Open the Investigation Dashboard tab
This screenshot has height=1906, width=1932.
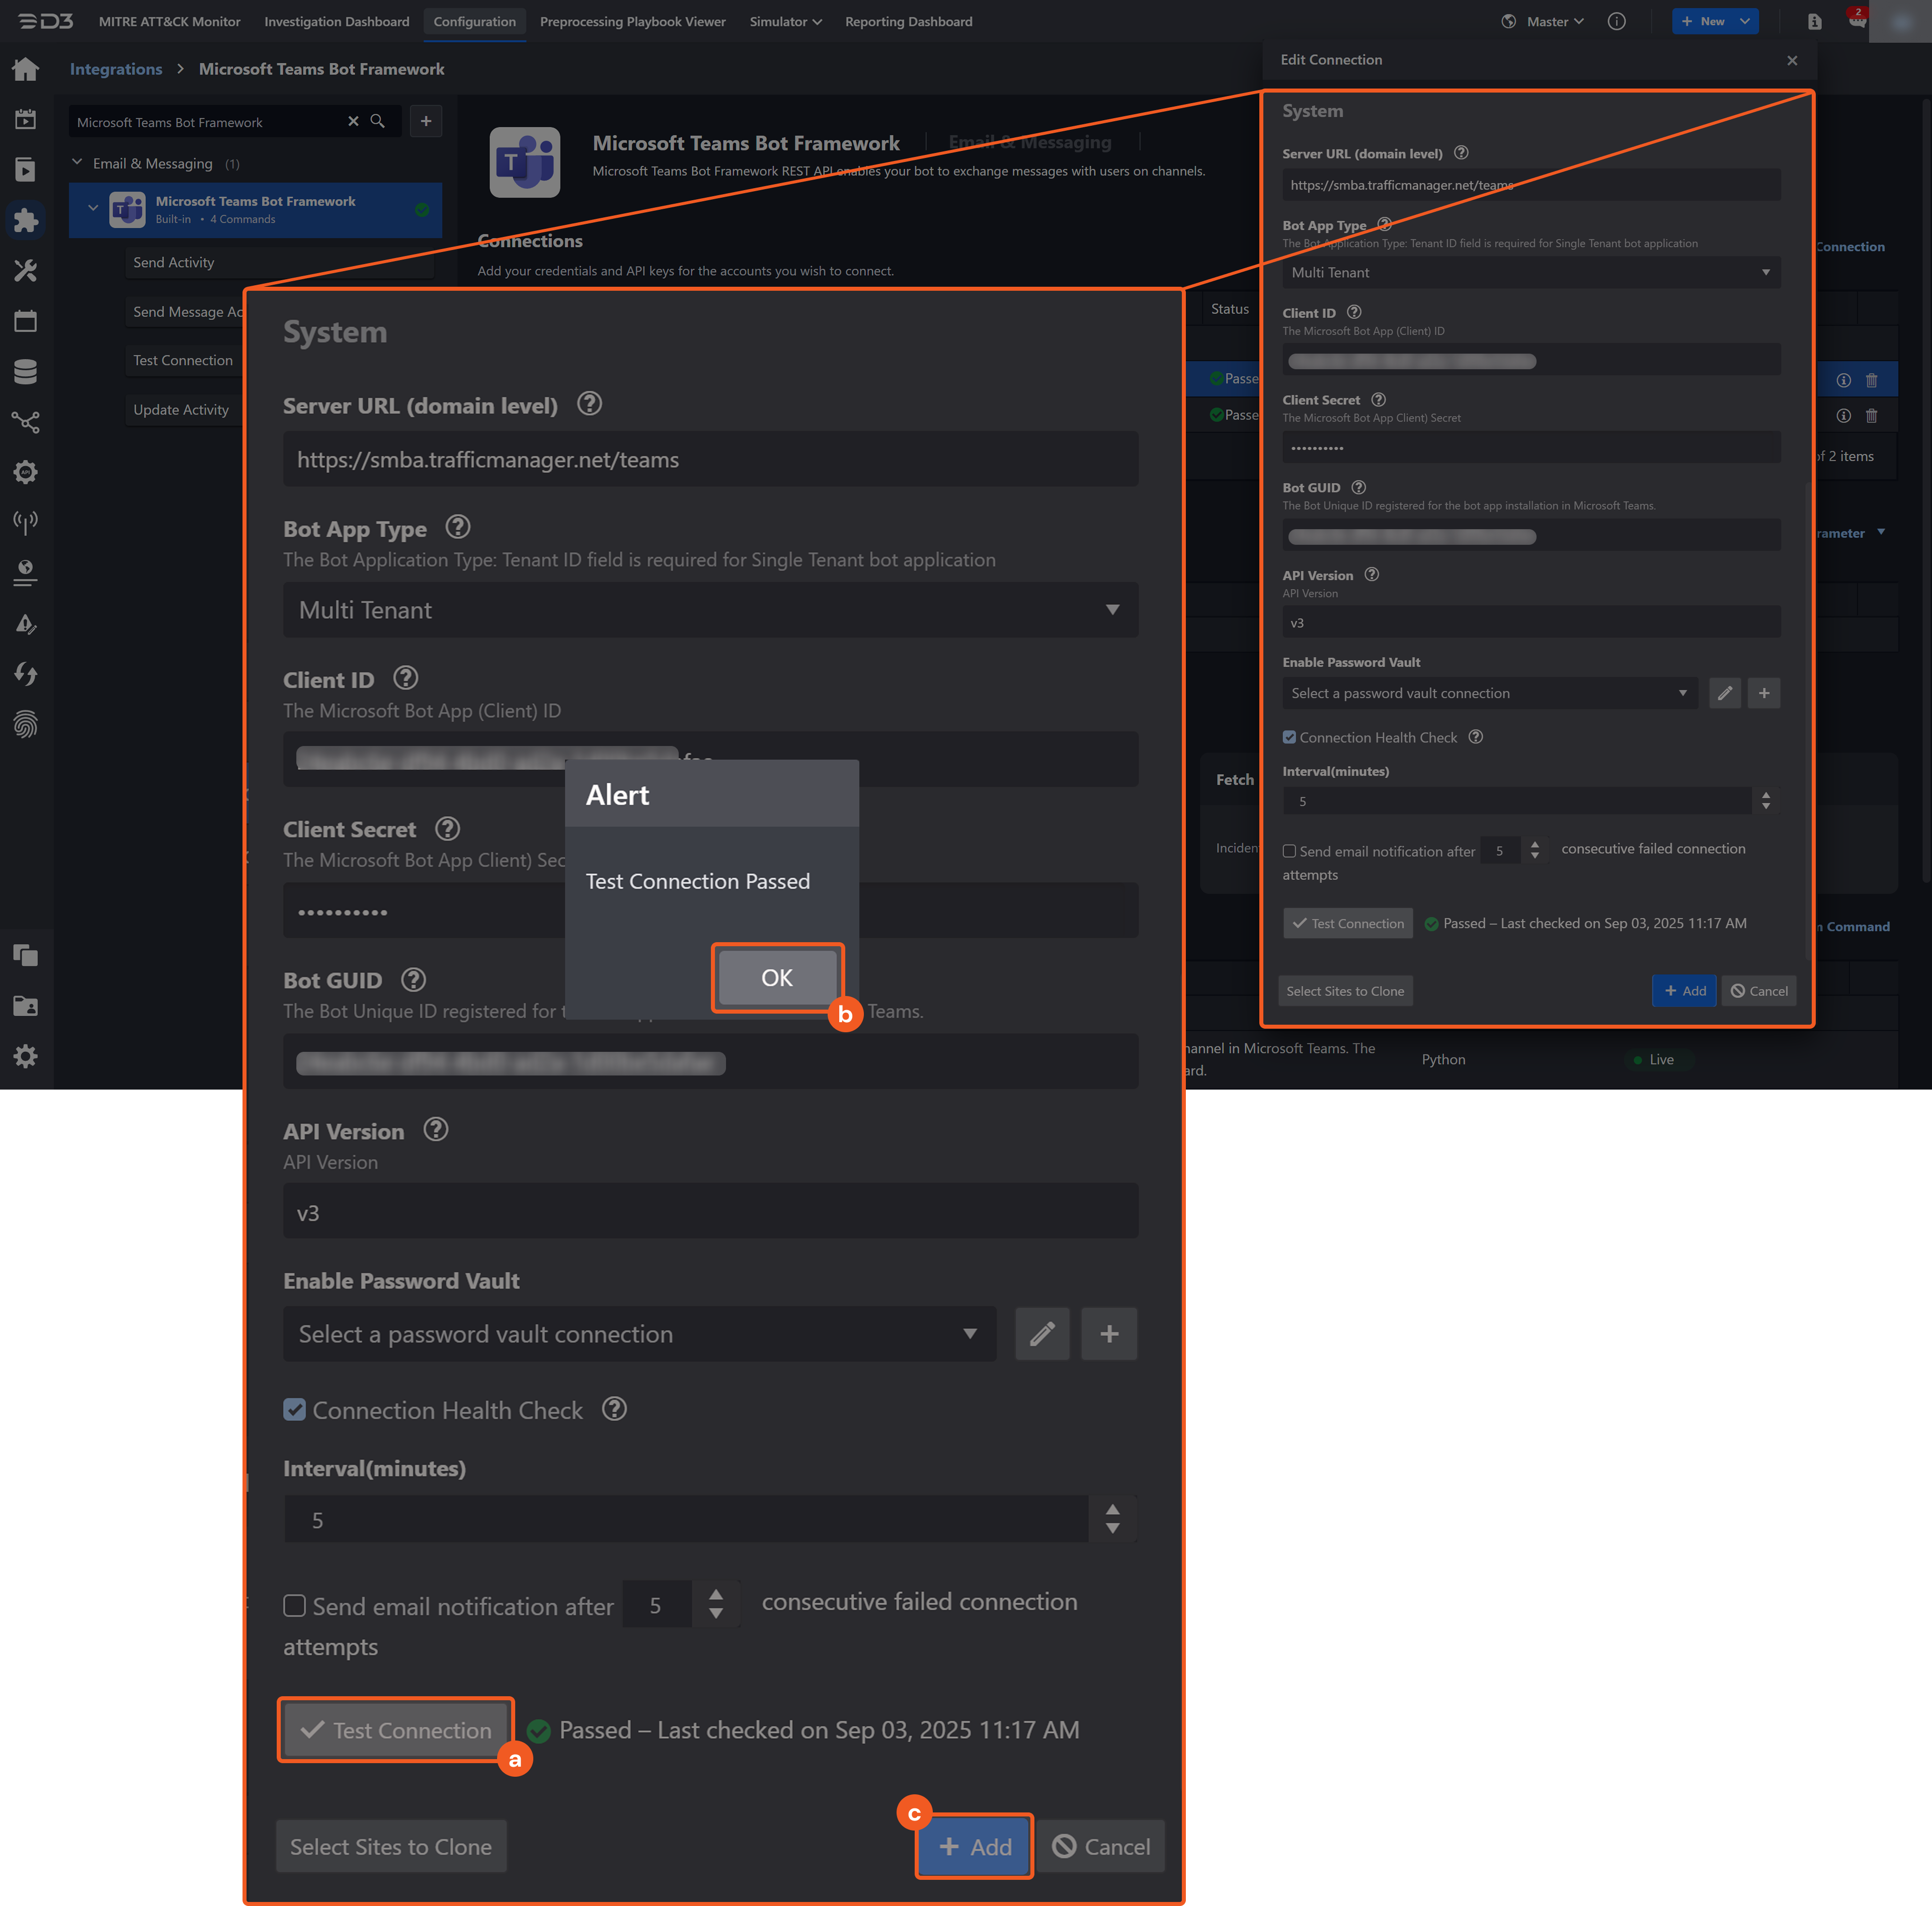tap(336, 21)
